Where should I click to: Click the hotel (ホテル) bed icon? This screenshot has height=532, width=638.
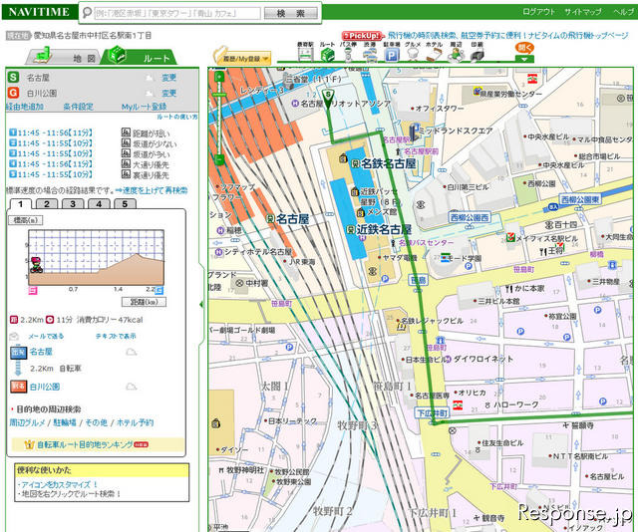click(x=435, y=54)
